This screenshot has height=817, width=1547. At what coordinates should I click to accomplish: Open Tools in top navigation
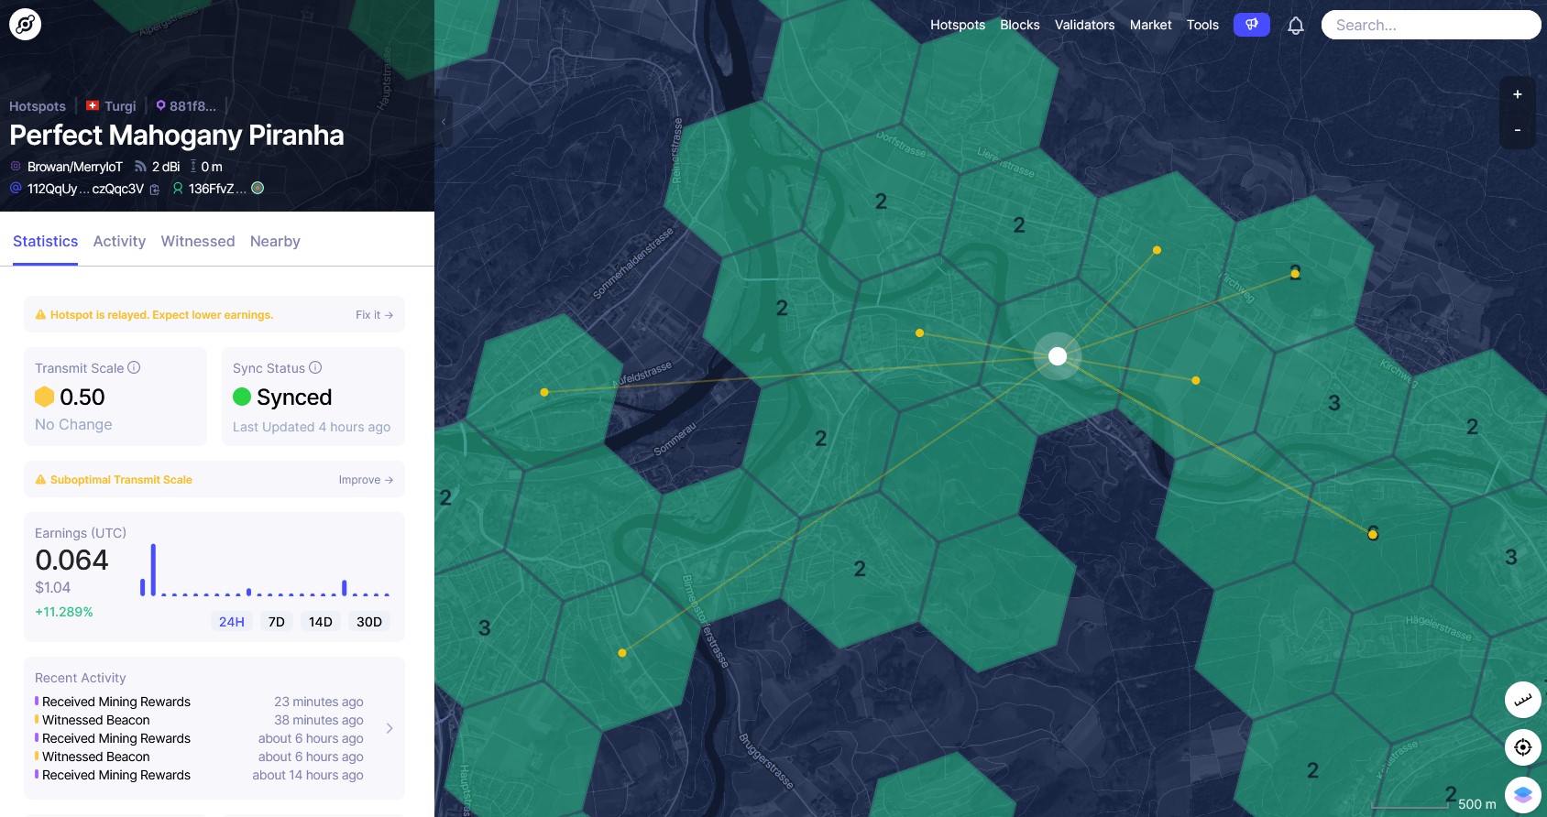[x=1202, y=25]
